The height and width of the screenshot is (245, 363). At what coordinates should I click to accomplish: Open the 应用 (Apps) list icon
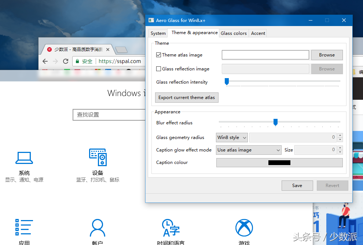[24, 228]
